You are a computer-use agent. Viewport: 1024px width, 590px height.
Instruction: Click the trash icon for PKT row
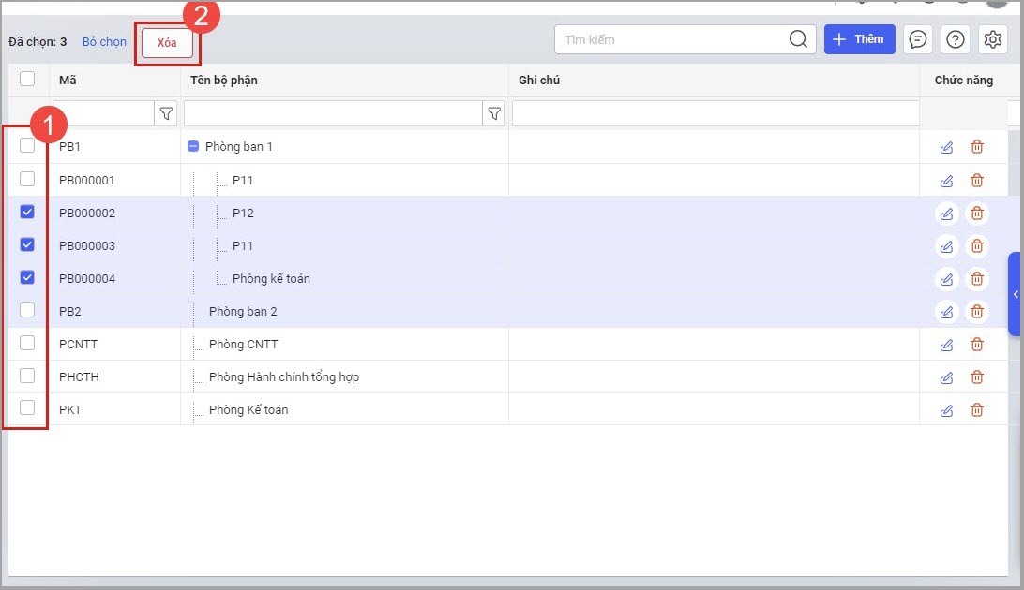tap(977, 410)
